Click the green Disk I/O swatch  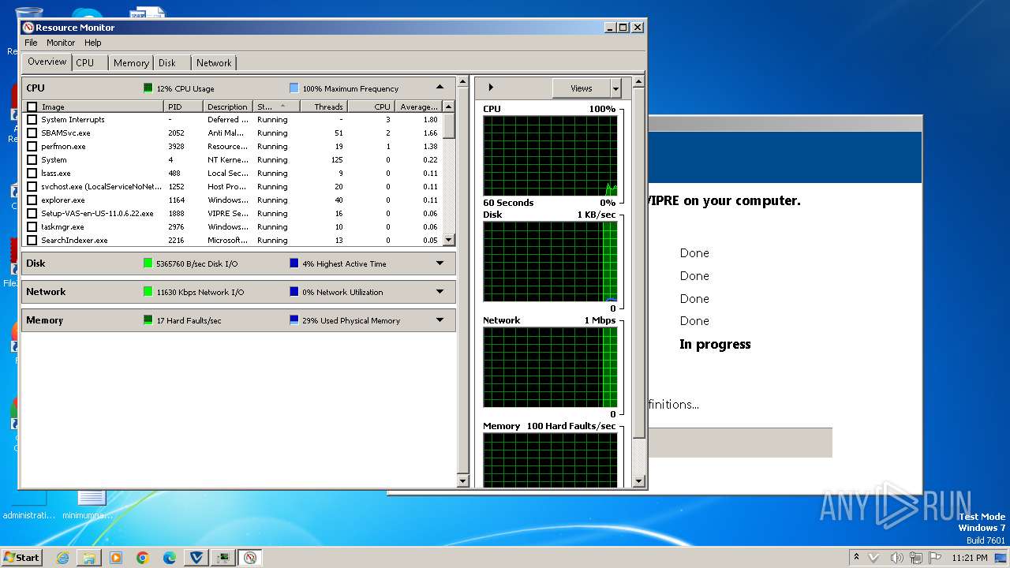[x=148, y=263]
